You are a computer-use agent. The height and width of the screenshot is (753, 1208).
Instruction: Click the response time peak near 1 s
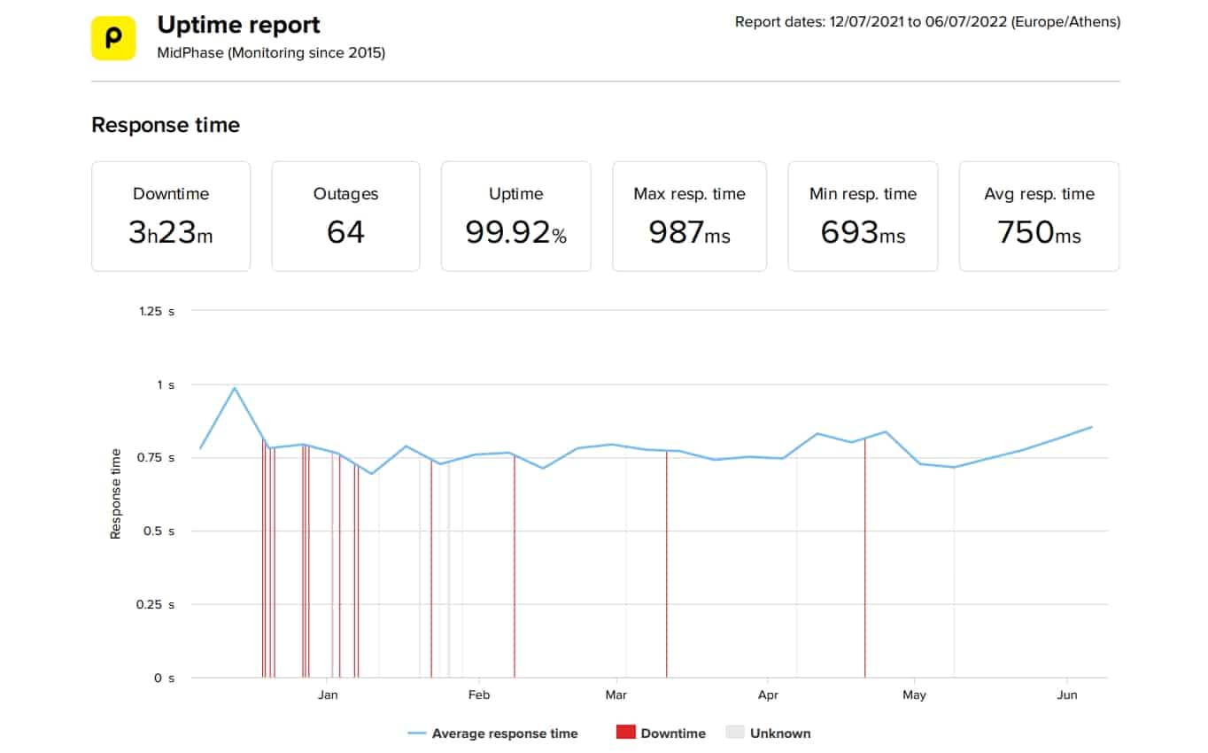click(x=234, y=388)
